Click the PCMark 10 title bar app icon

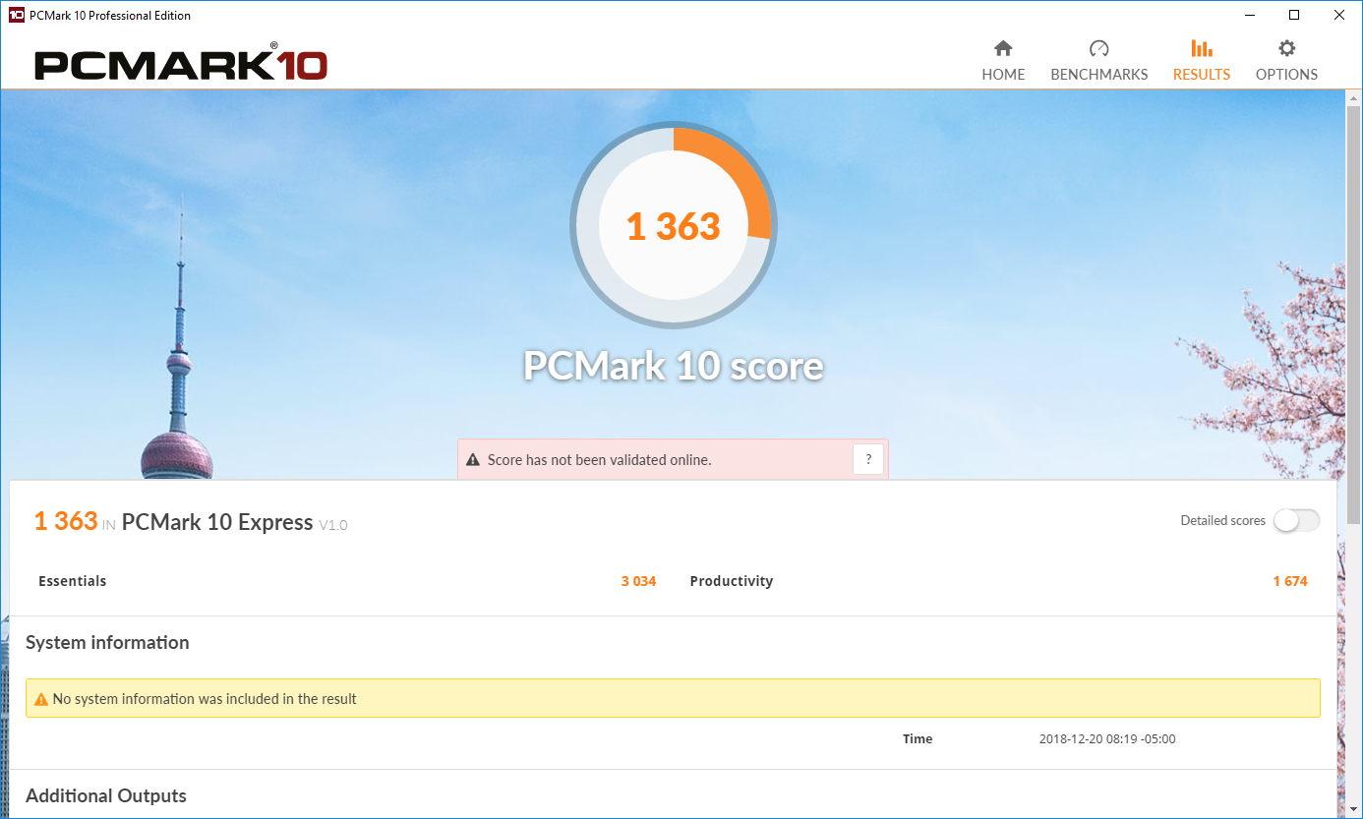click(16, 15)
